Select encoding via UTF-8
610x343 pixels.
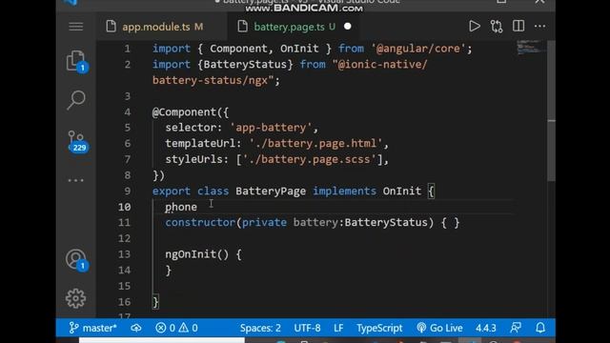[307, 328]
